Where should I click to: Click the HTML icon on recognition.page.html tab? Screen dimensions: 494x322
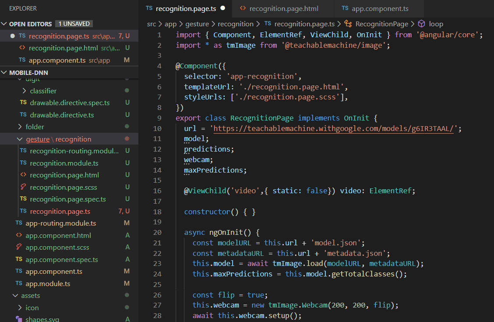[x=242, y=8]
